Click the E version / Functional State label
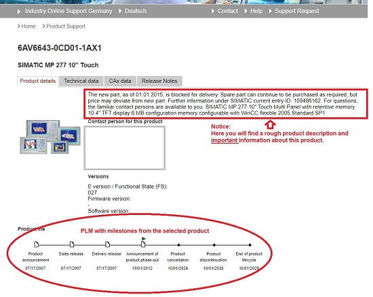Image resolution: width=373 pixels, height=297 pixels. coord(127,186)
